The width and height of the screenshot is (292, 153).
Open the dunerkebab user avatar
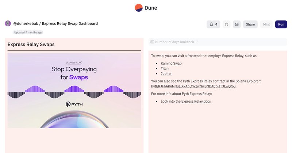8,23
